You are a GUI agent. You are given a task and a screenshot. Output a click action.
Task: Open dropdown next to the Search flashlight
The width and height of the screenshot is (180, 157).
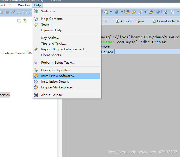(x=145, y=12)
